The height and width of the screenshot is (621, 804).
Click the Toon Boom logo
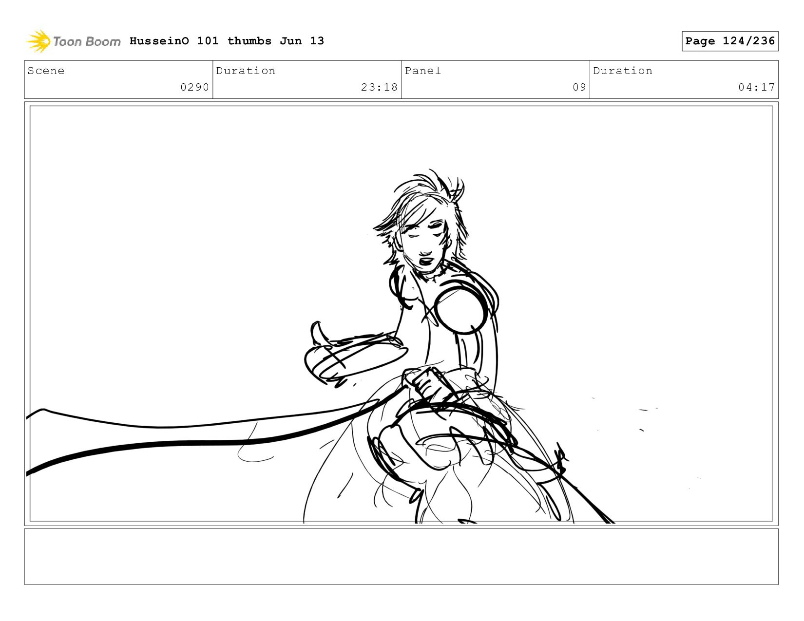click(x=73, y=41)
